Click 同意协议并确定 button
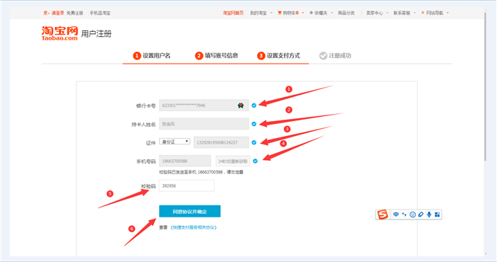This screenshot has height=262, width=497. coord(190,212)
